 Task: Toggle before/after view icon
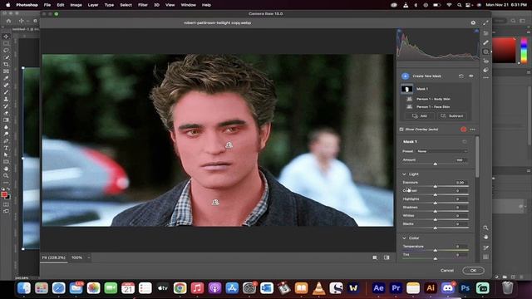pyautogui.click(x=387, y=257)
